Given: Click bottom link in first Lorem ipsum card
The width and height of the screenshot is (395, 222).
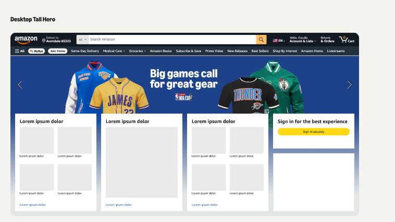Looking at the screenshot, I should tap(32, 205).
